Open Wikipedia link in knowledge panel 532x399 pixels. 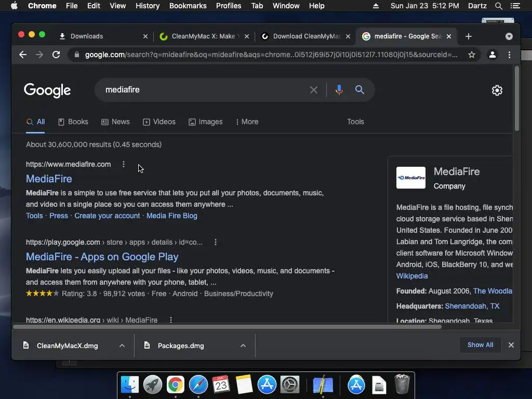click(412, 276)
